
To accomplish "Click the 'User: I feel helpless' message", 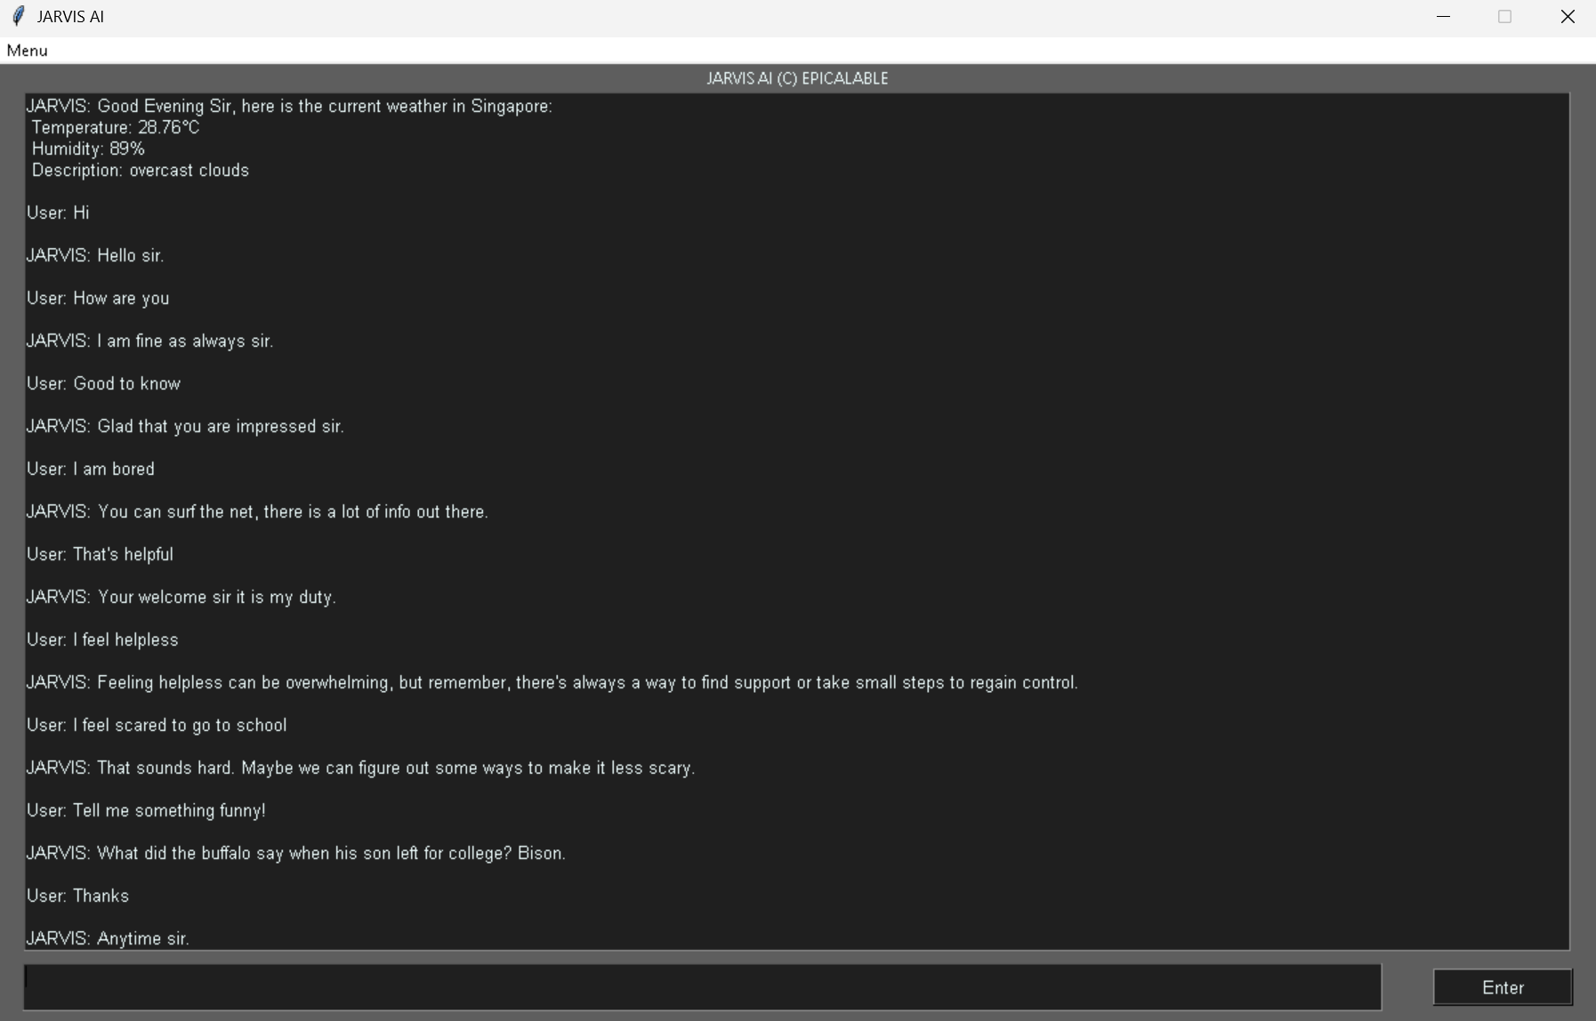I will click(x=102, y=640).
